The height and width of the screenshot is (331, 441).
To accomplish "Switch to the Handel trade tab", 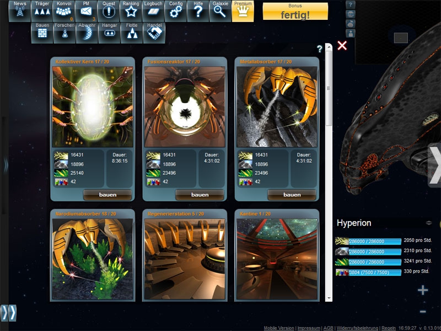I will tap(154, 33).
